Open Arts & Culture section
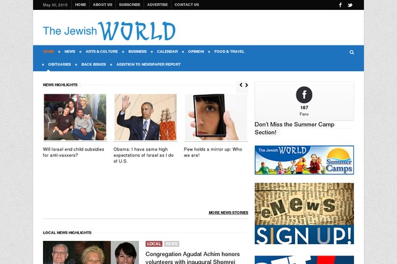The image size is (397, 264). tap(101, 51)
